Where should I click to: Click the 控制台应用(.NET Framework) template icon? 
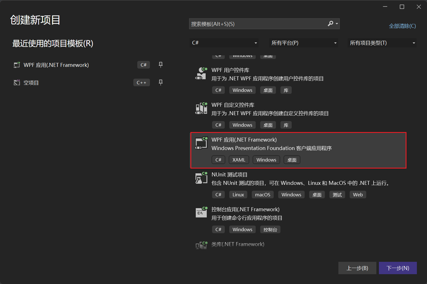click(x=201, y=213)
